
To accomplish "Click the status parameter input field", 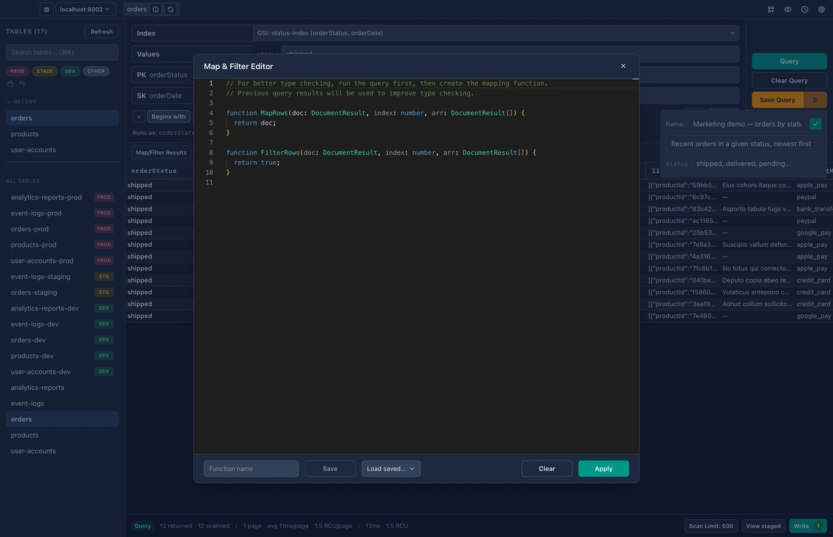I will coord(756,164).
